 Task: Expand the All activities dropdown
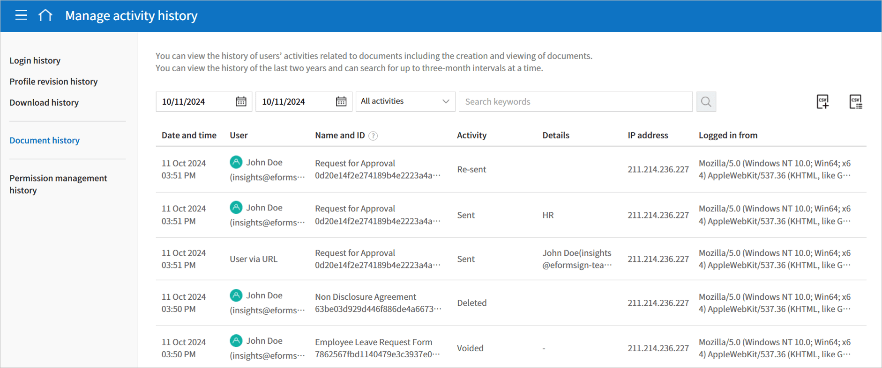tap(405, 101)
